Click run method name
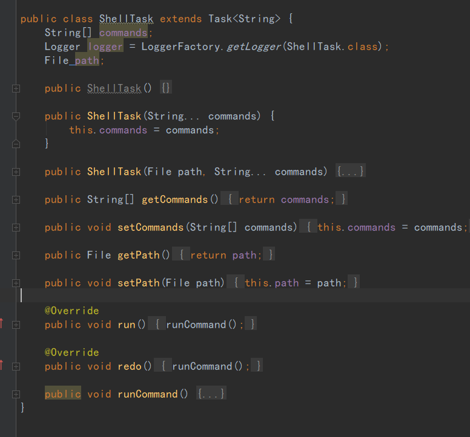470x437 pixels. coord(127,325)
